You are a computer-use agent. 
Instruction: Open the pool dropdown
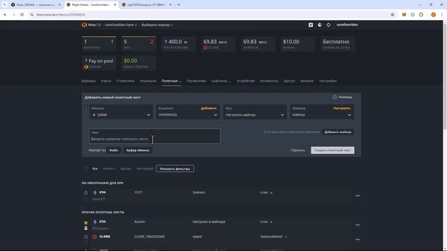[x=254, y=112]
